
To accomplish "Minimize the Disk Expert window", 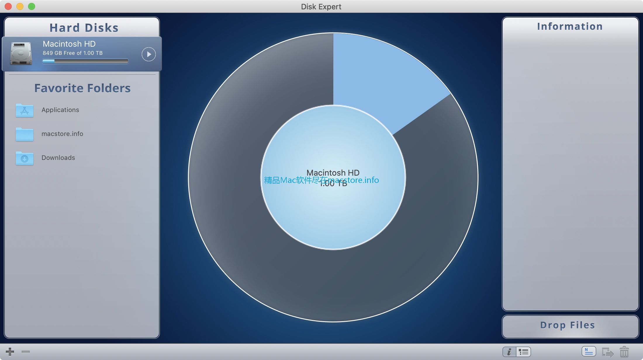I will (20, 6).
